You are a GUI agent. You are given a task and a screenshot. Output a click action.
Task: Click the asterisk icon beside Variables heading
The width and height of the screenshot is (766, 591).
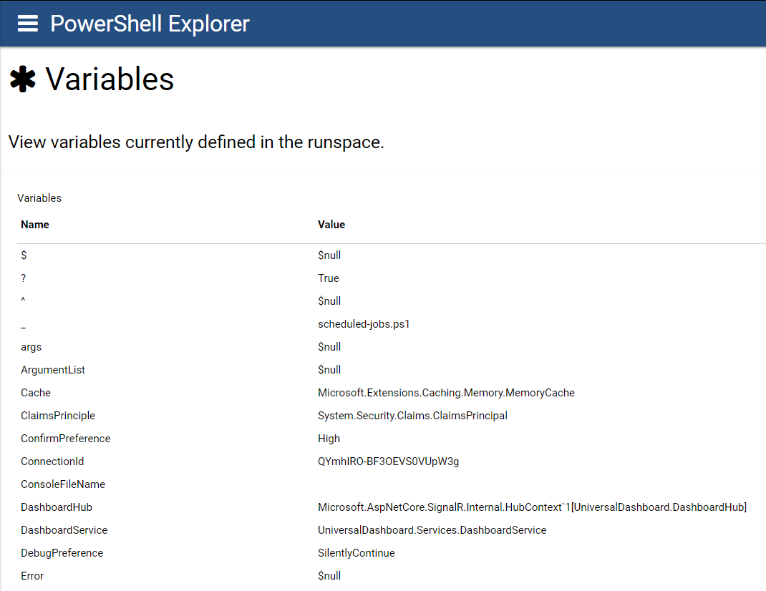point(22,79)
